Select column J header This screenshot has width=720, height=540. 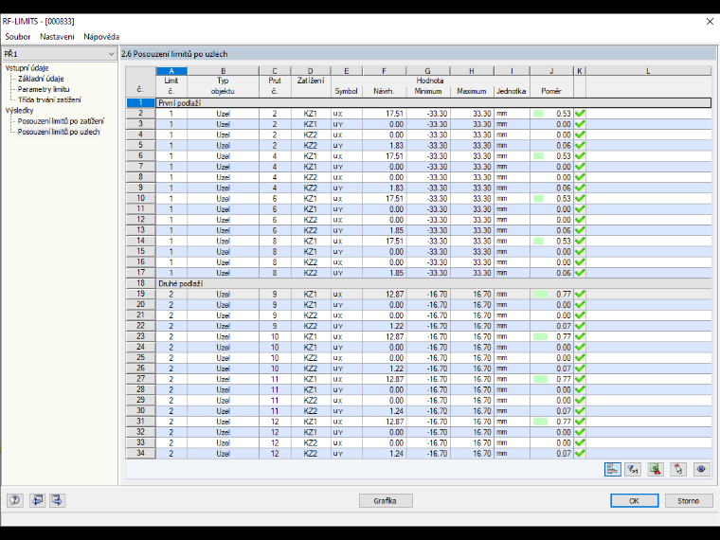tap(551, 71)
